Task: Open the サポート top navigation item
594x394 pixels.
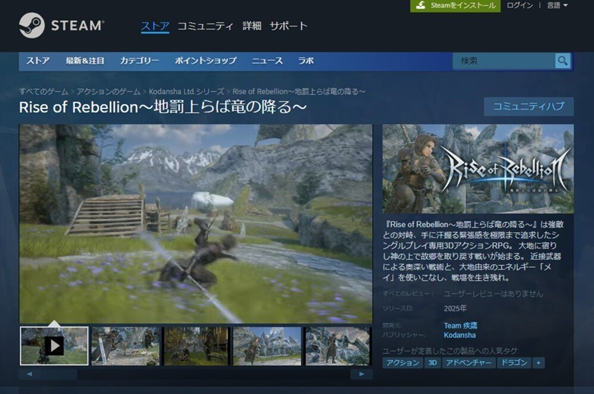Action: (288, 26)
